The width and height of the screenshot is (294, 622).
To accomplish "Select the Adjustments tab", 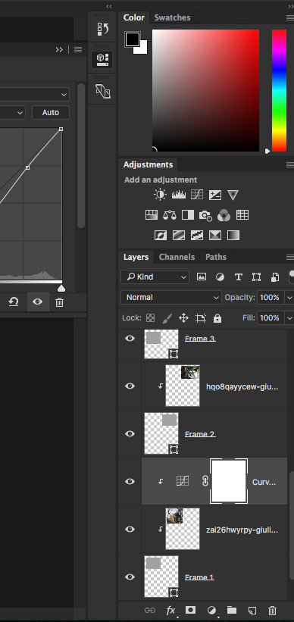I will (148, 164).
